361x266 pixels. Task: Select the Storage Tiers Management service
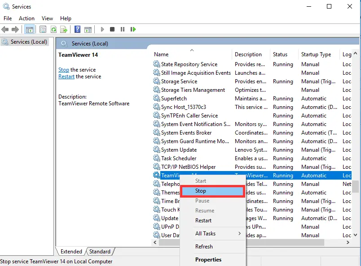click(252, 90)
